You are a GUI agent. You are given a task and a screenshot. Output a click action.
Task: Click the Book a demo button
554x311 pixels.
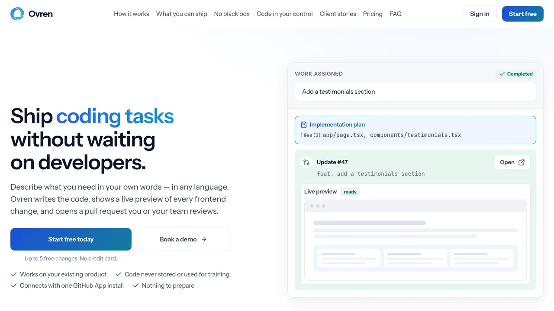[x=184, y=239]
